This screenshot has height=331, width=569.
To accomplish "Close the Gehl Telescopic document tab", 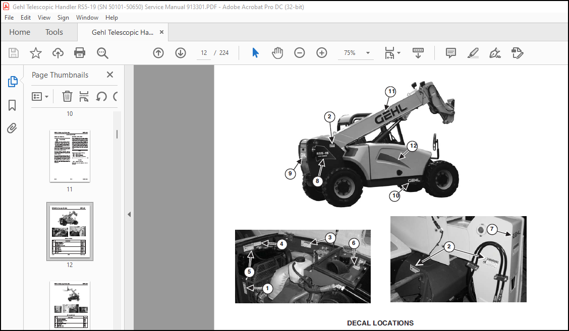I will coord(161,32).
